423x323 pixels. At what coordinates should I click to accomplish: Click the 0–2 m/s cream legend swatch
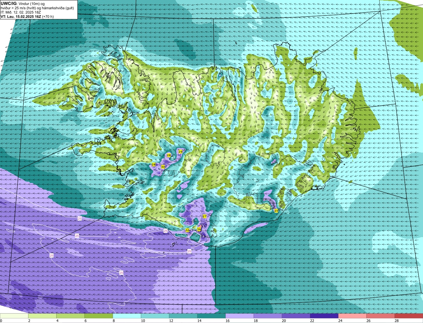tap(14, 316)
